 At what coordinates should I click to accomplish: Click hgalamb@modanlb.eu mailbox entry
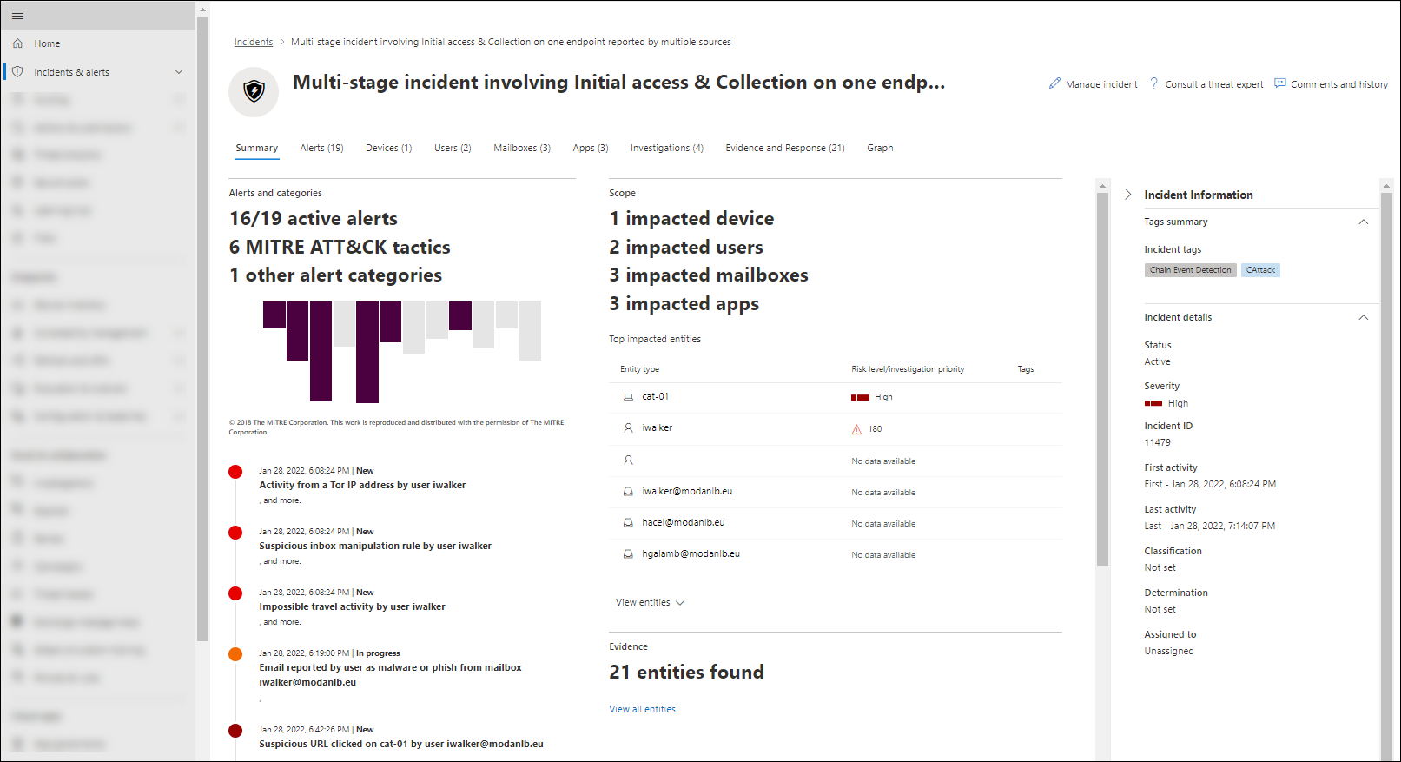tap(691, 554)
